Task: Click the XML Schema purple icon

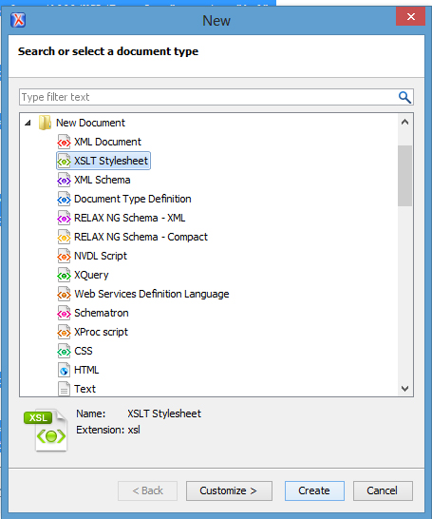Action: tap(64, 180)
